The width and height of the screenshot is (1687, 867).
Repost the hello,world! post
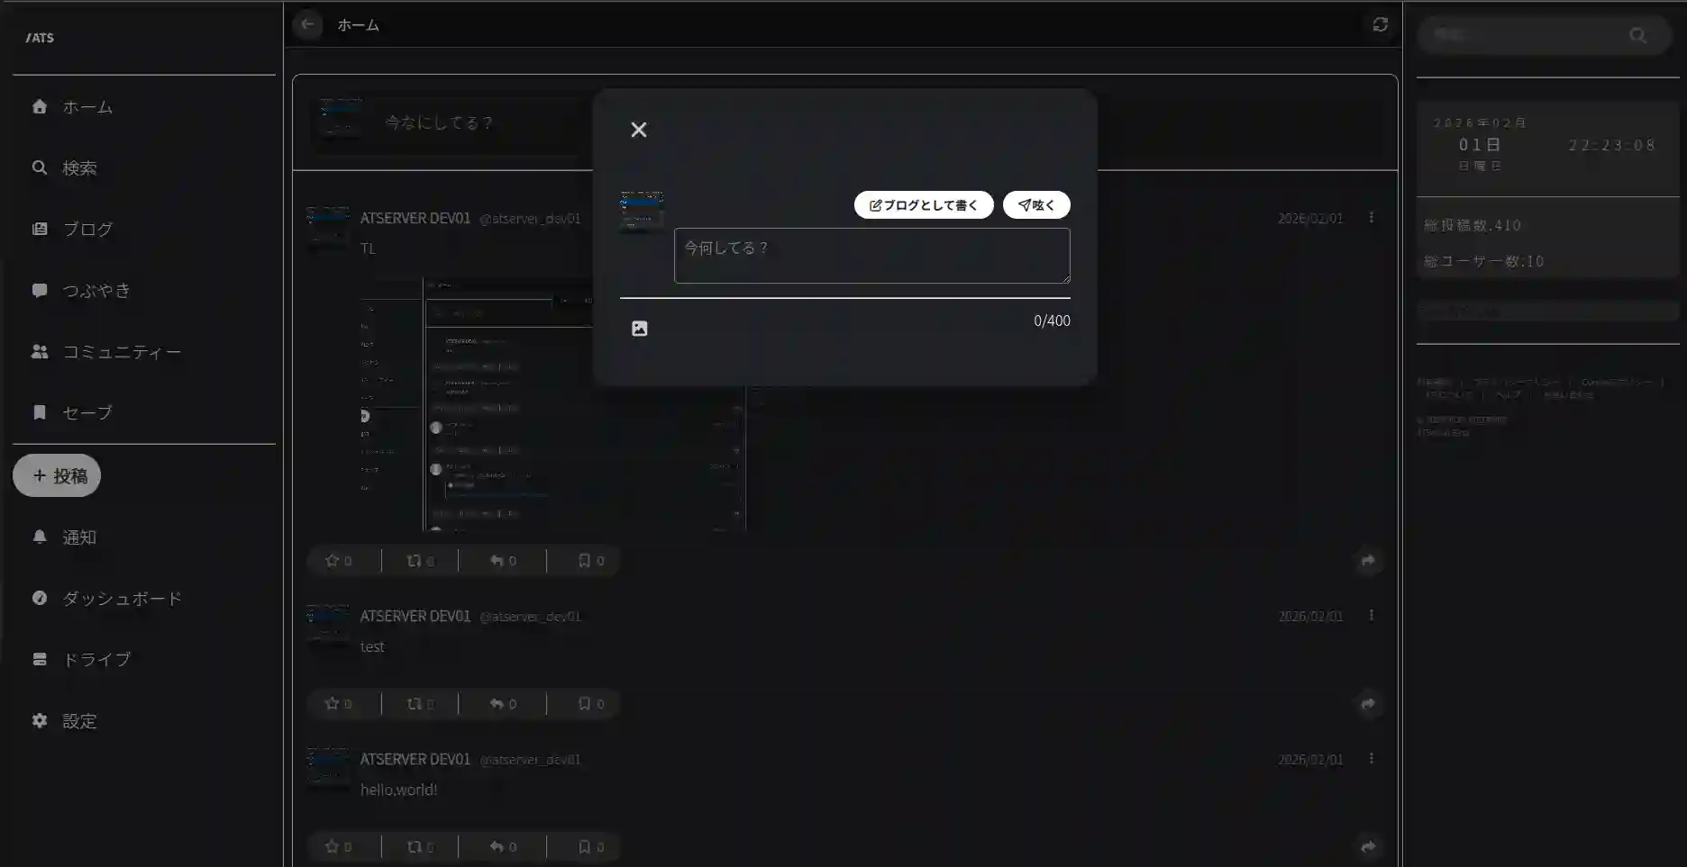[415, 846]
